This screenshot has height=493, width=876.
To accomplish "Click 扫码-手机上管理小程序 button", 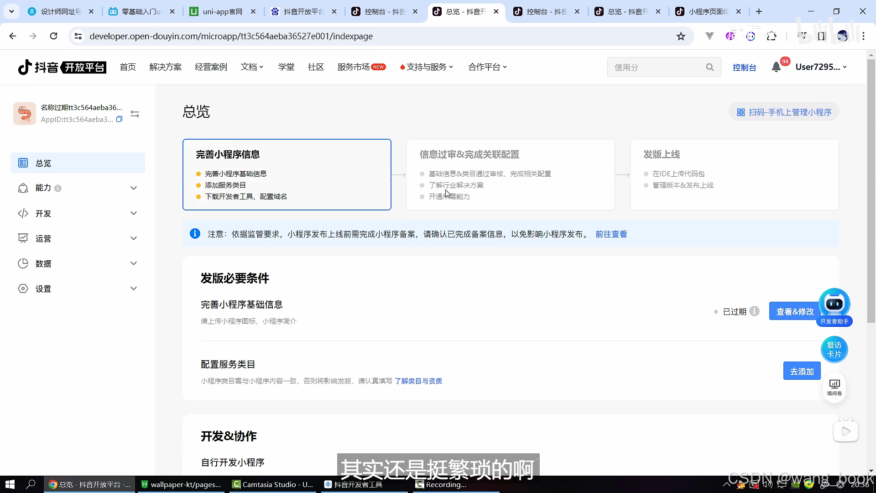I will pos(784,112).
